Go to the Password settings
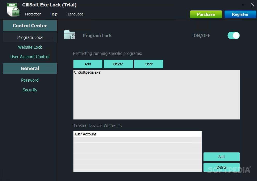This screenshot has height=181, width=257. tap(30, 80)
